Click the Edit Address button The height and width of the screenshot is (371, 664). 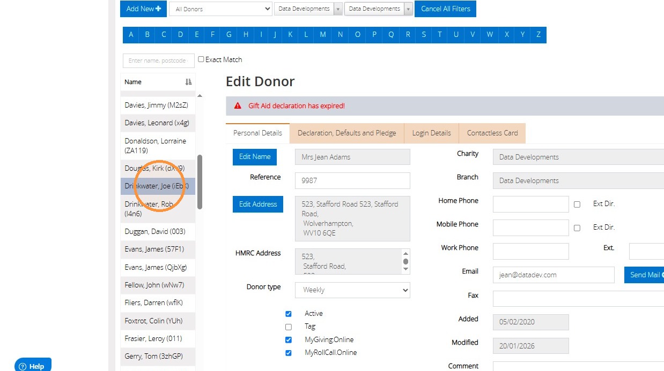click(258, 205)
